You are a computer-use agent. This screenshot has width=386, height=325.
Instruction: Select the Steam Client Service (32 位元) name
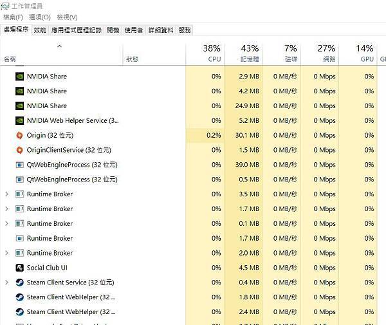pyautogui.click(x=70, y=283)
